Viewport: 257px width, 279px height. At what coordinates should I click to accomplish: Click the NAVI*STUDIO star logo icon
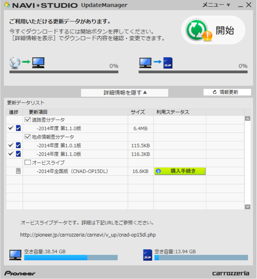coord(7,5)
